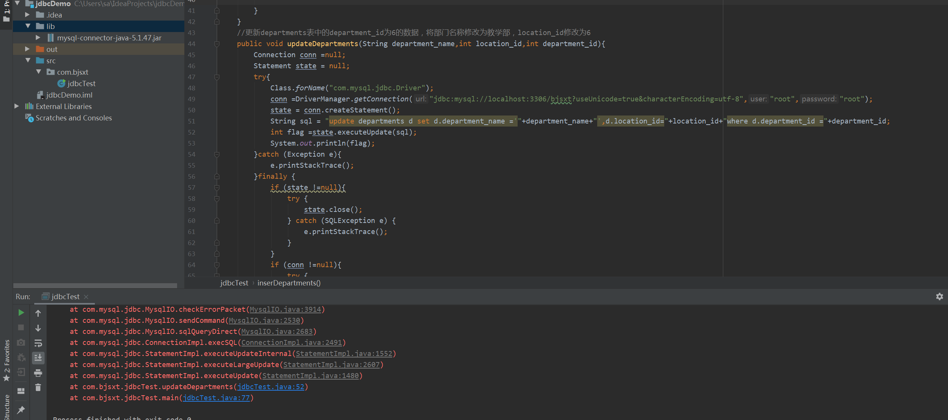Open StatementImpl.java:1480 link
Viewport: 948px width, 420px height.
click(310, 375)
